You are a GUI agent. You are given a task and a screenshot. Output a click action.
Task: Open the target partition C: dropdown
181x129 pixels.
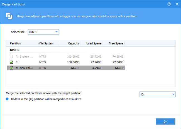coord(158,94)
